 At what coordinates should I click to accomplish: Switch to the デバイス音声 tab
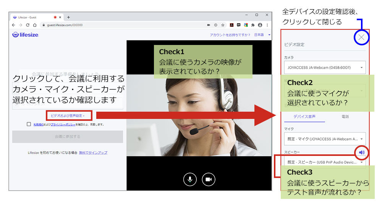(304, 117)
